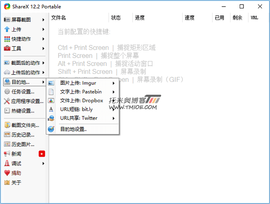270x204 pixels.
Task: Click the file uploader icon beside Dropbox
Action: 51,101
